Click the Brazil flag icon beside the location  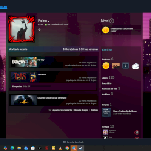(46, 25)
